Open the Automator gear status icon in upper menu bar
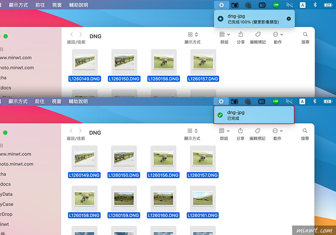Screen dimensions: 336x235 tap(221, 5)
